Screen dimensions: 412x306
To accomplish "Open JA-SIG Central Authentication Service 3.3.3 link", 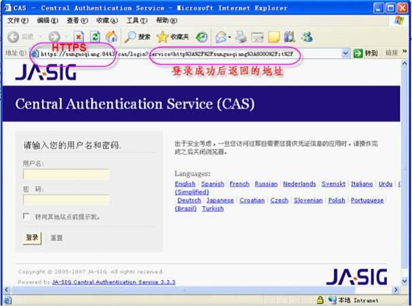I will click(x=113, y=282).
